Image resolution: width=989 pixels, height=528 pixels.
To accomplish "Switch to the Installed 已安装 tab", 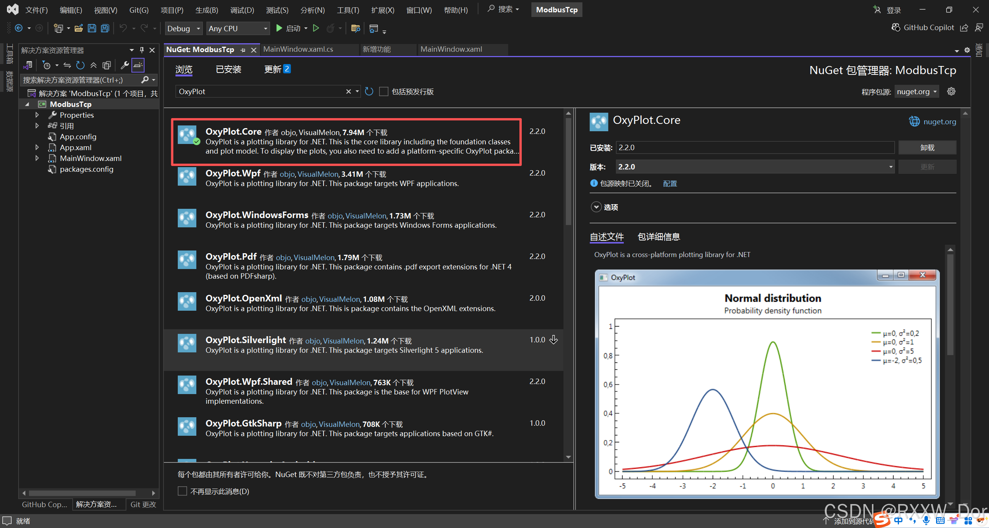I will (228, 69).
